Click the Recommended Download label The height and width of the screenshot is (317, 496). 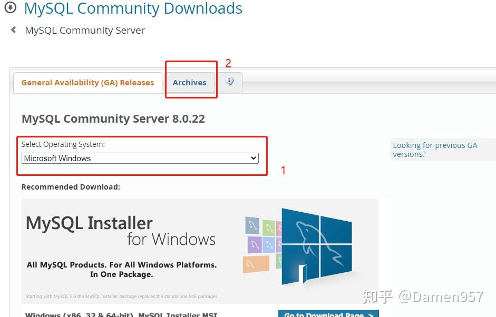click(x=71, y=187)
